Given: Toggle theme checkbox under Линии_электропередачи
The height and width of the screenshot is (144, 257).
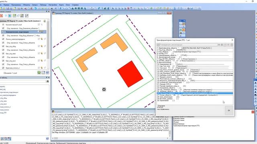Looking at the screenshot, I should (x=3, y=43).
